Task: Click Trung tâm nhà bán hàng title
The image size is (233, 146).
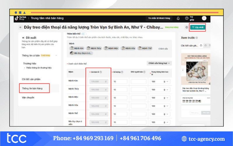Action: point(47,18)
